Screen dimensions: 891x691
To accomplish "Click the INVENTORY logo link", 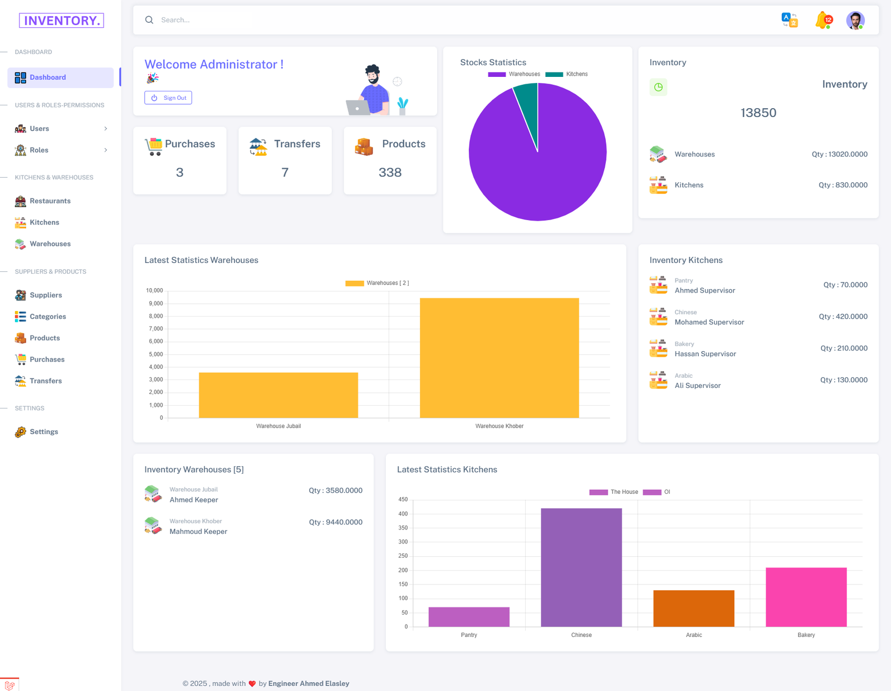I will [61, 21].
